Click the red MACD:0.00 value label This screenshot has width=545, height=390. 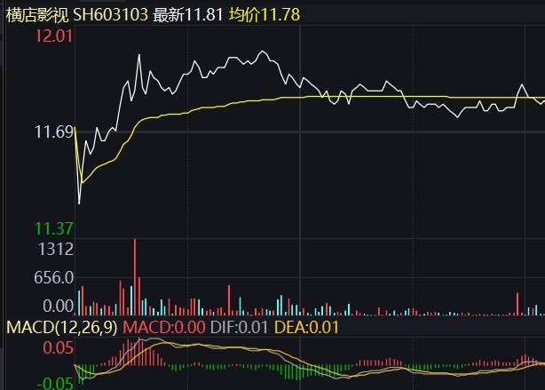pos(164,328)
